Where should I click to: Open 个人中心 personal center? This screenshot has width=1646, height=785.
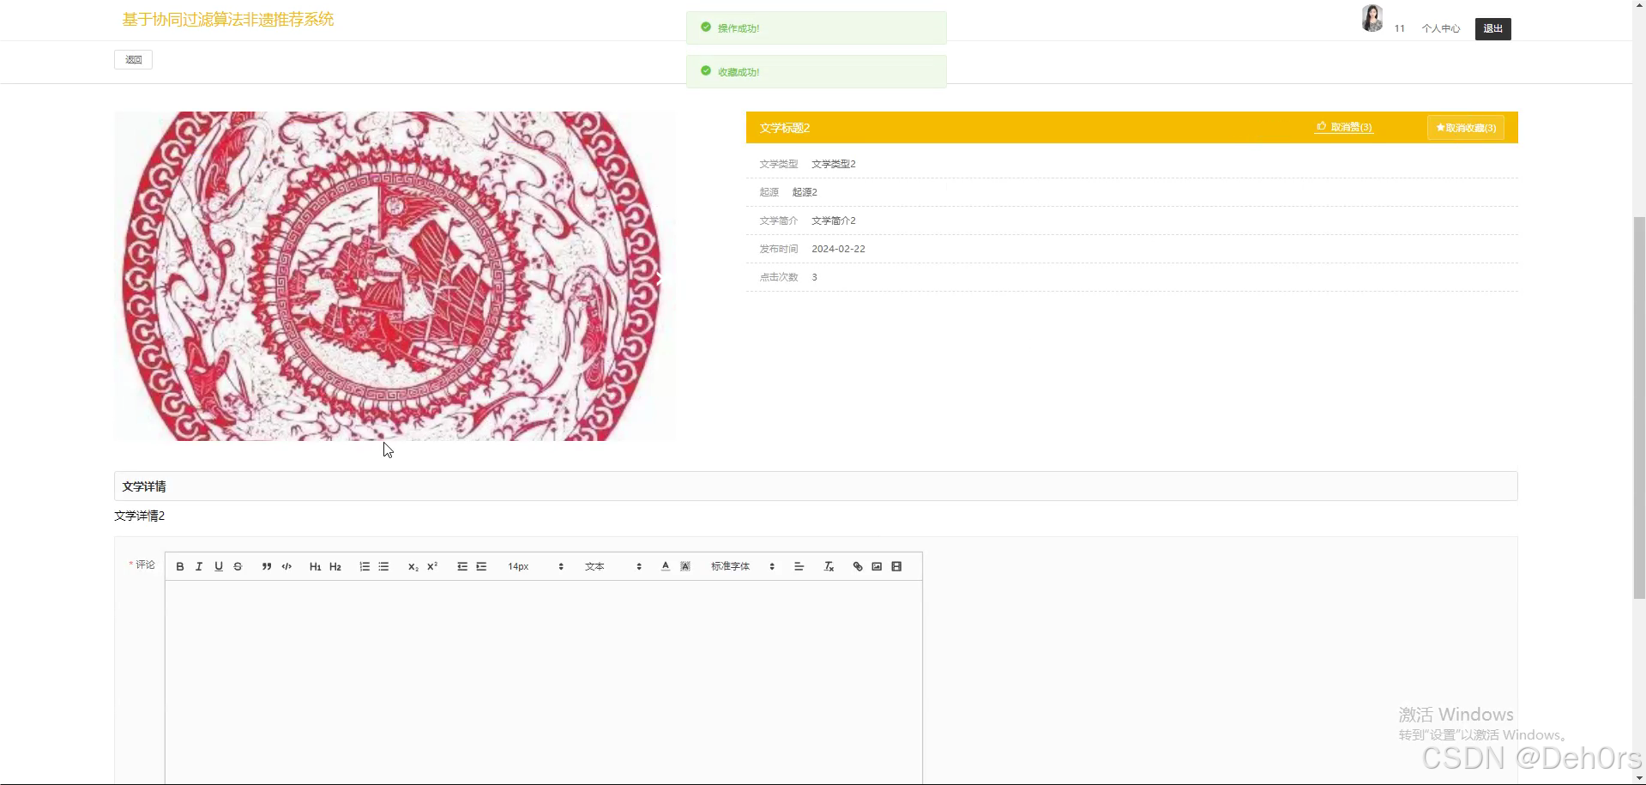[1441, 28]
